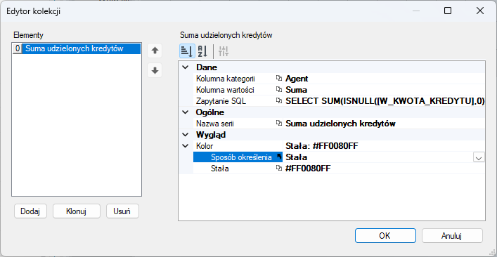Switch to alphabetical sort icon
The height and width of the screenshot is (257, 497).
click(202, 51)
